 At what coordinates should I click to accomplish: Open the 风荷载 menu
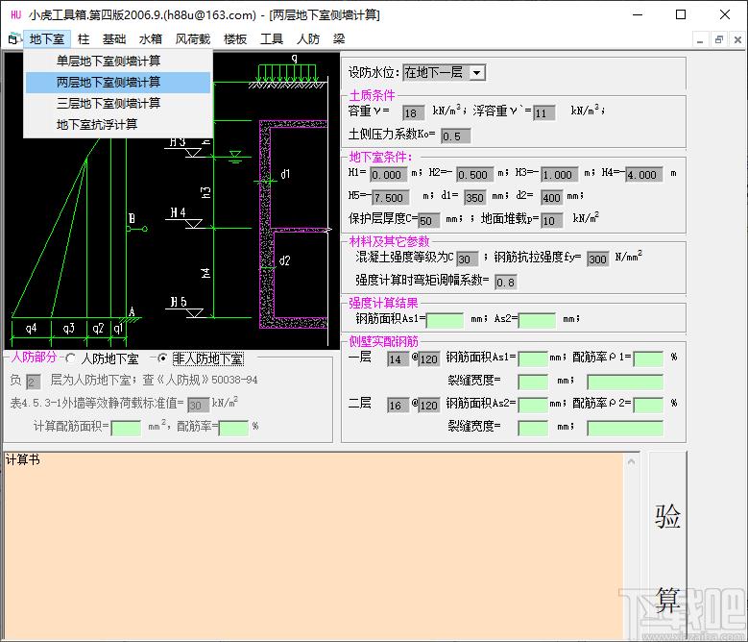click(193, 38)
